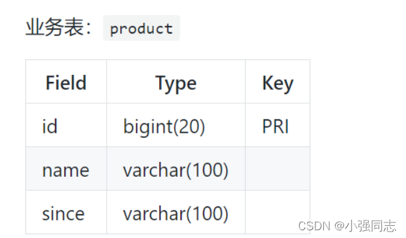Click the Type column header

[x=176, y=83]
